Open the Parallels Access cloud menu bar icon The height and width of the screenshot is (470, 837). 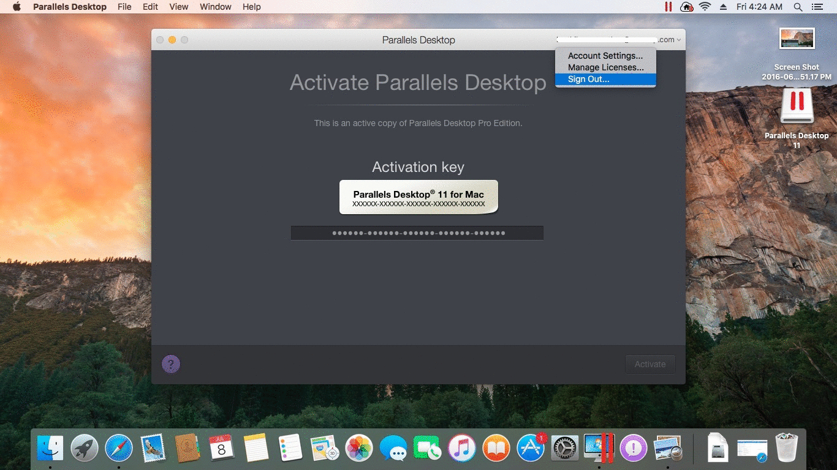686,7
